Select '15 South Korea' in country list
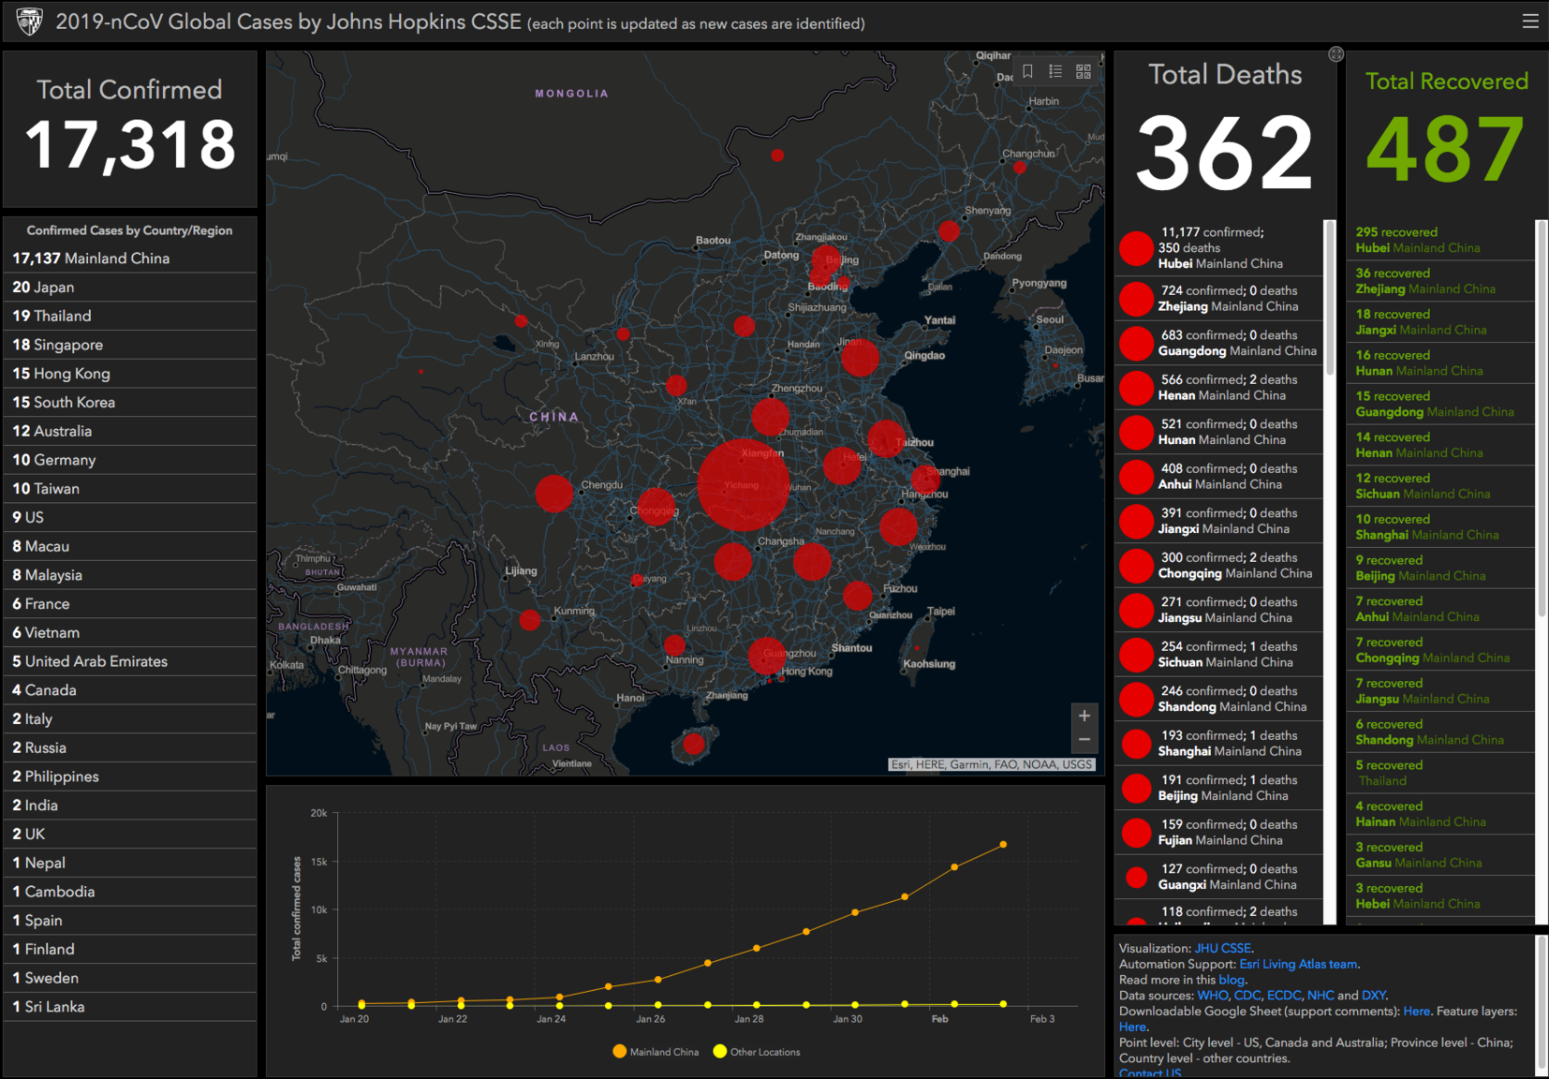The image size is (1549, 1079). pos(129,403)
